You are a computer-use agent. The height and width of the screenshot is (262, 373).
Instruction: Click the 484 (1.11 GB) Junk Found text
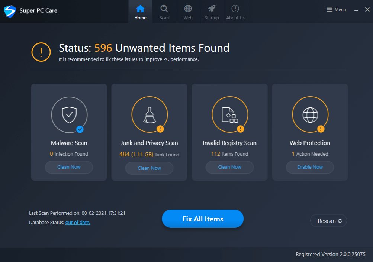click(x=149, y=155)
